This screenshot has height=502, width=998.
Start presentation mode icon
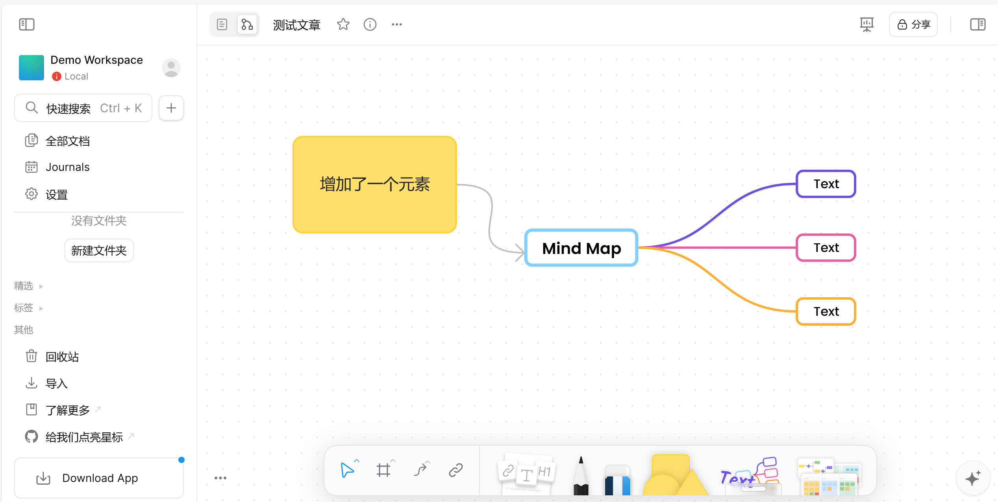point(867,24)
